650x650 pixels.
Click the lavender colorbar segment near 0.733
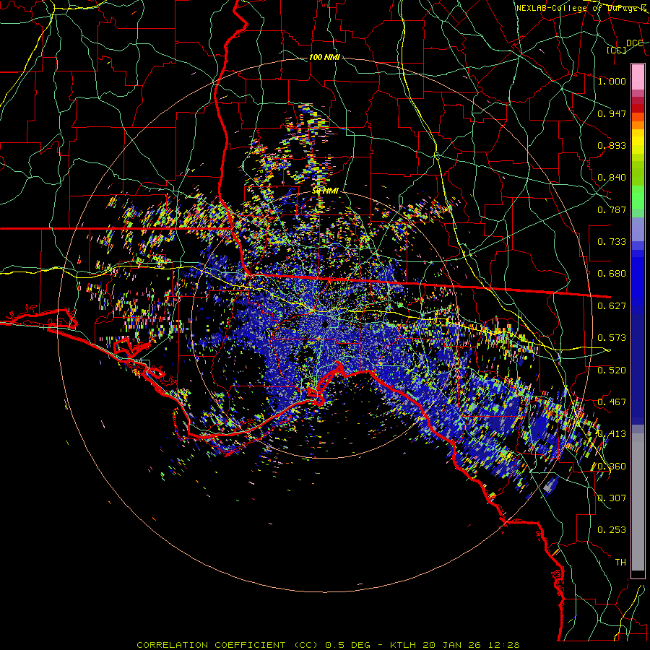coord(638,229)
